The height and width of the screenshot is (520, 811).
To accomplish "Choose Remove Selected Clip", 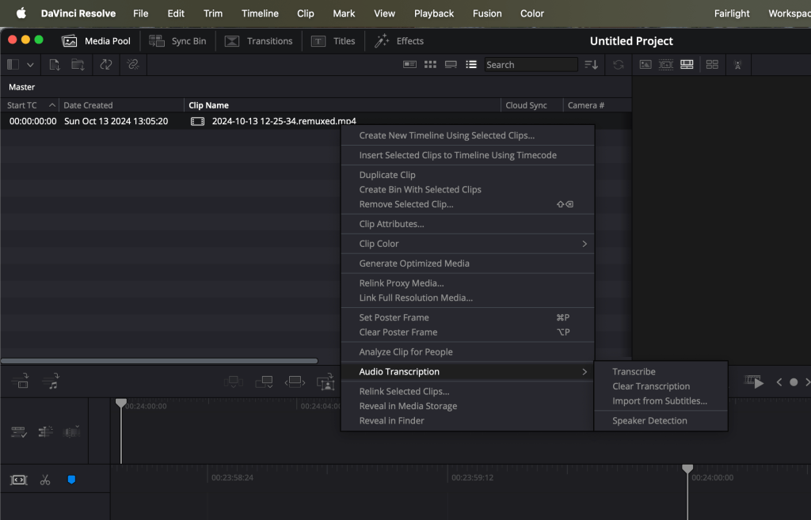I will pos(467,204).
